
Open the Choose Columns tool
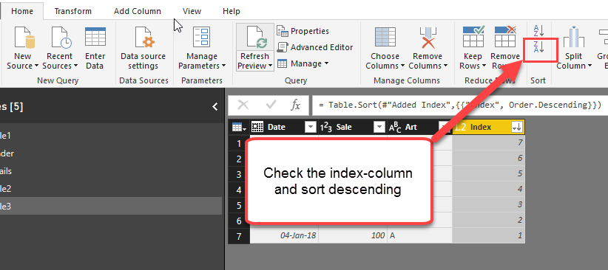coord(385,48)
